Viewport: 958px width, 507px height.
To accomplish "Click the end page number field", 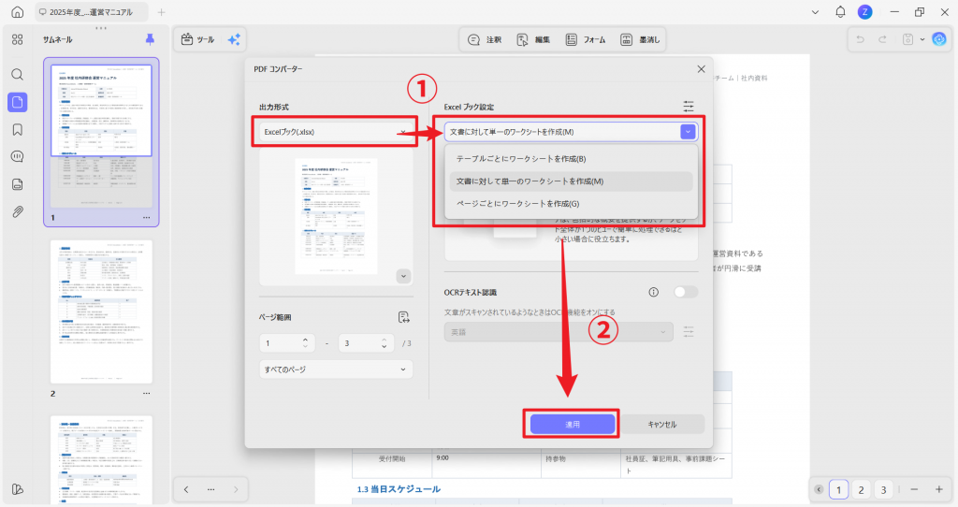I will (x=366, y=343).
